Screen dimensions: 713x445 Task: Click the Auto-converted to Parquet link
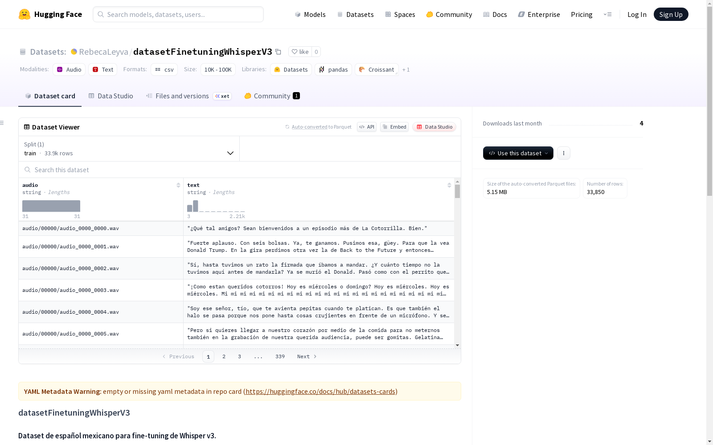pyautogui.click(x=310, y=127)
